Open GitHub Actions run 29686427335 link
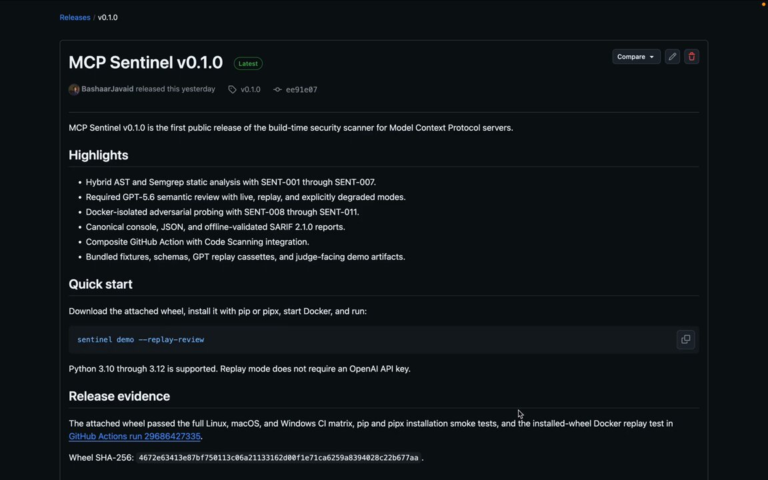 135,436
